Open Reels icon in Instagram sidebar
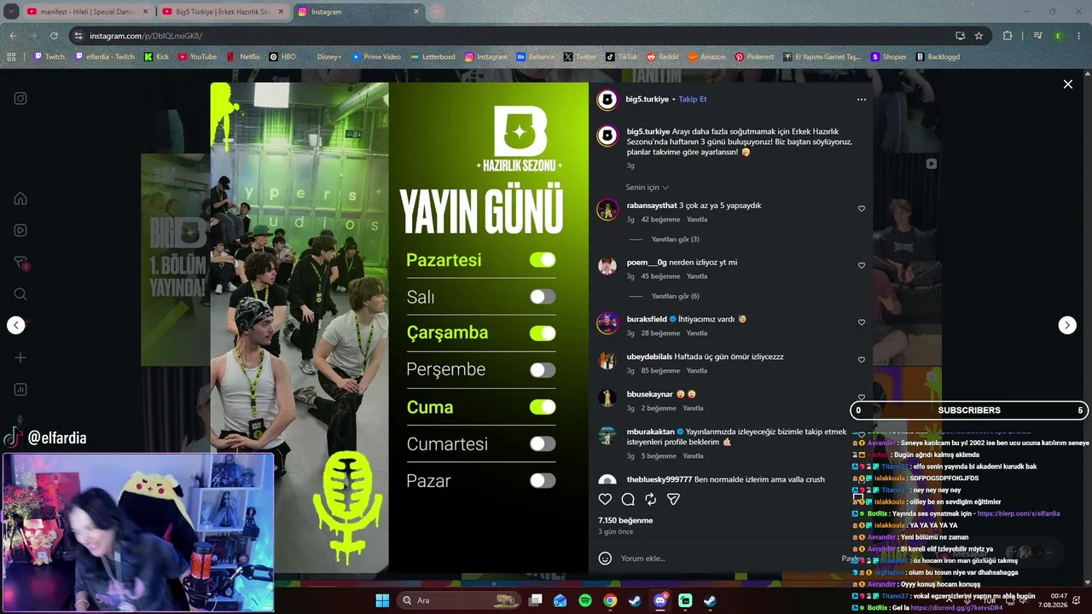 click(x=20, y=230)
